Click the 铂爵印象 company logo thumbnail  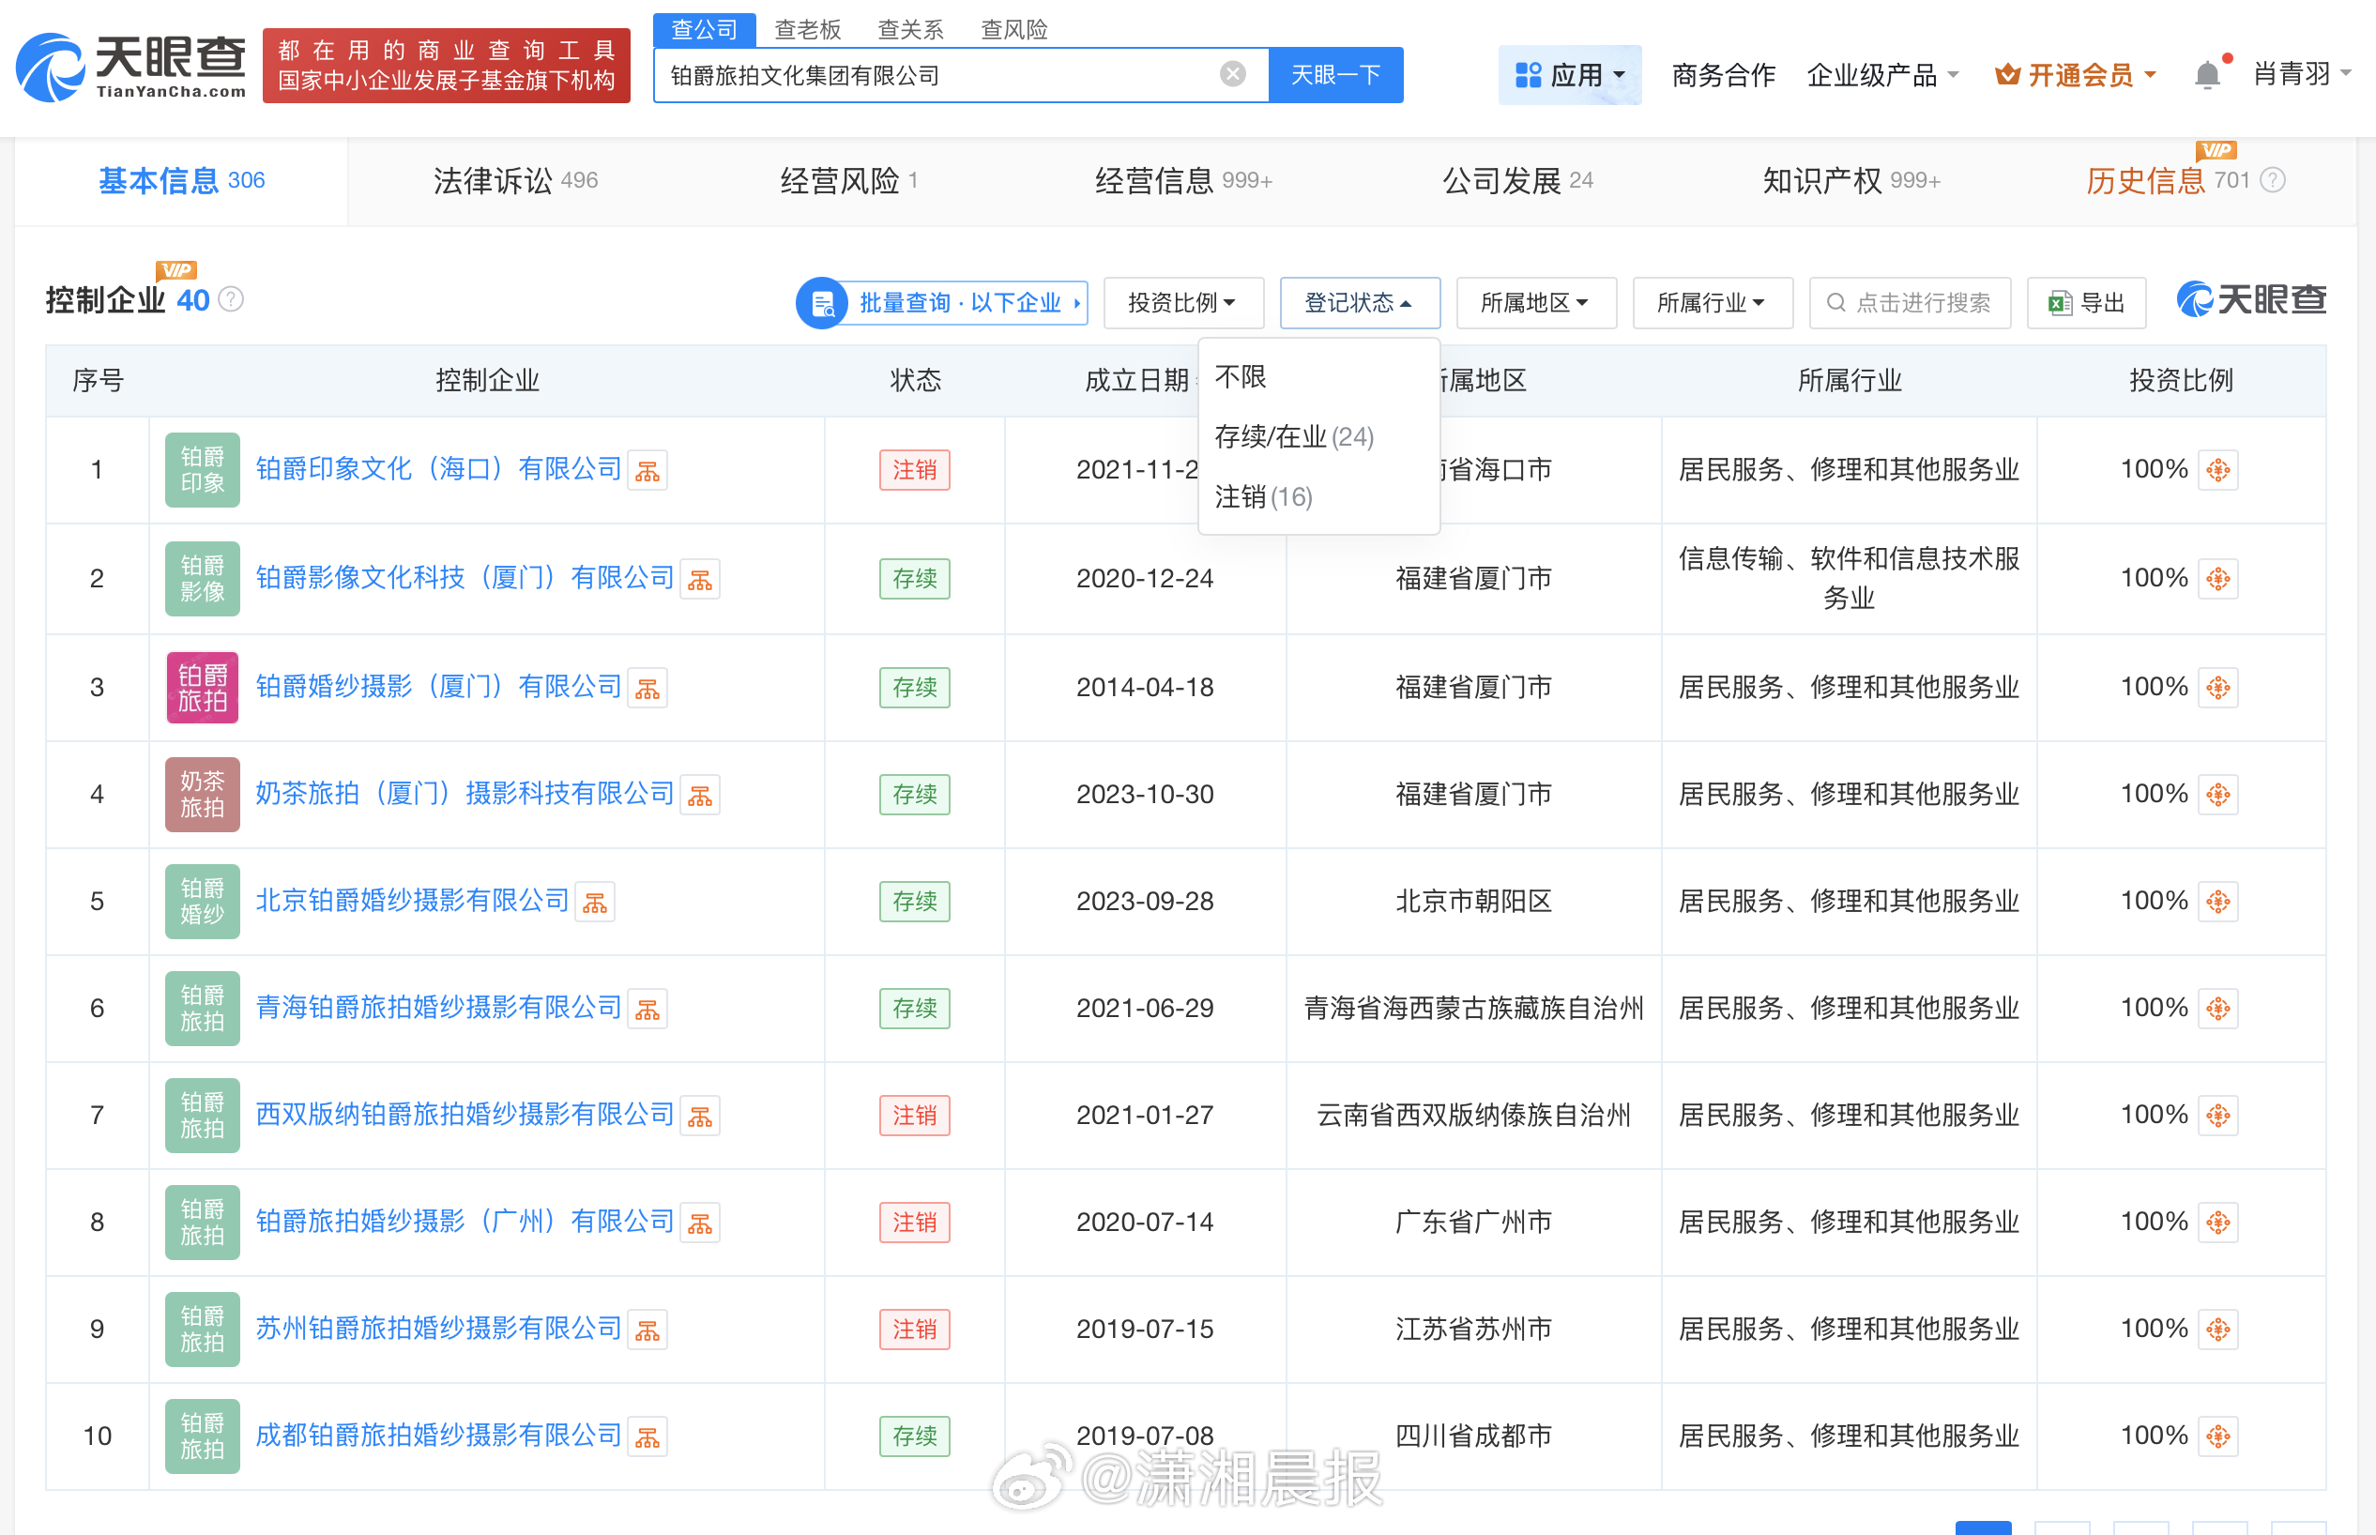(203, 469)
